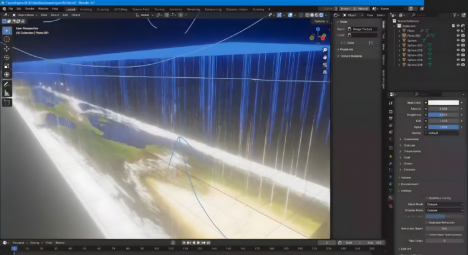The height and width of the screenshot is (255, 468).
Task: Open the Output properties tab icon
Action: [391, 118]
